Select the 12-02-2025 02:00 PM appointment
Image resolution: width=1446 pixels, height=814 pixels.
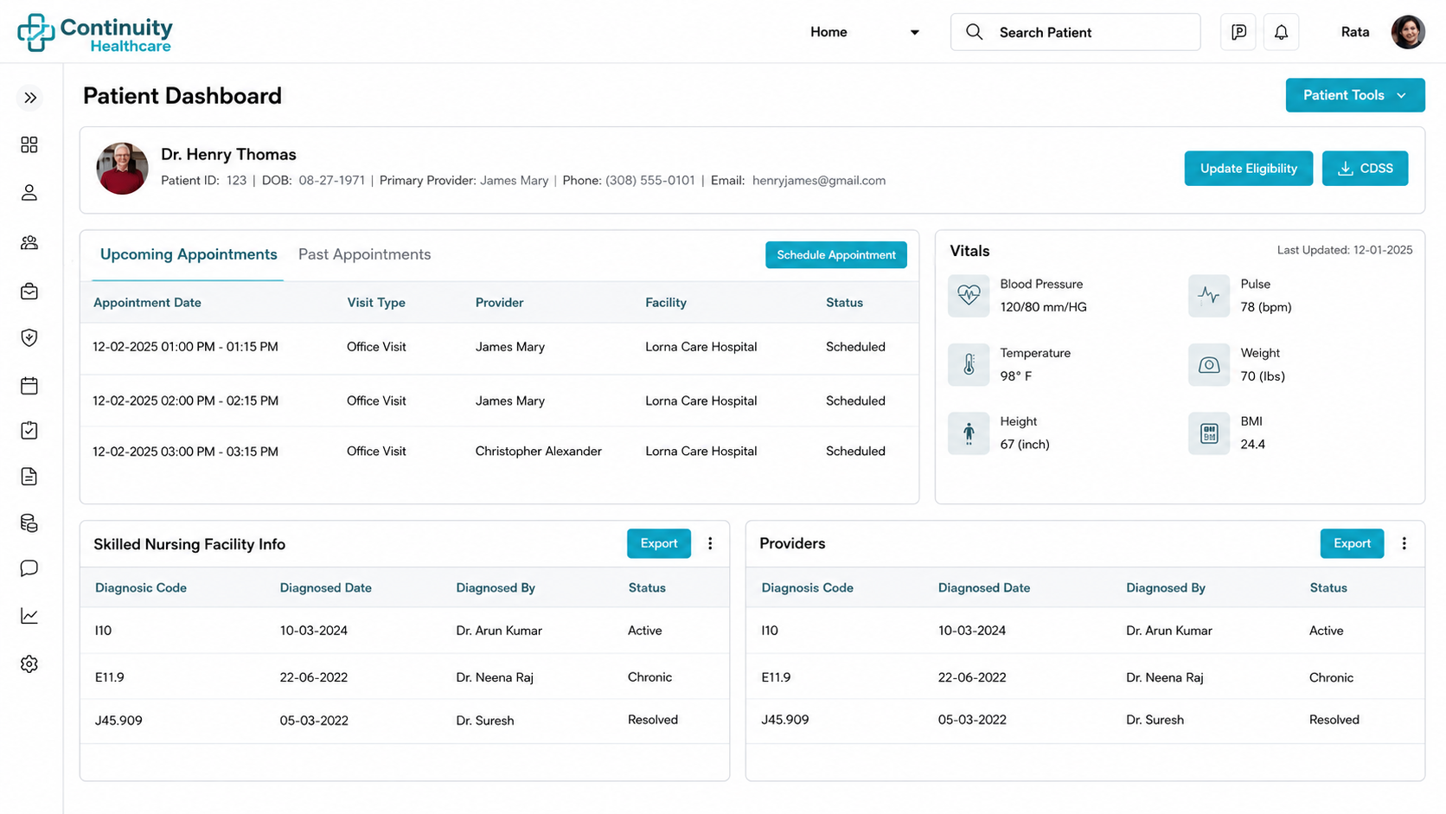click(x=500, y=401)
